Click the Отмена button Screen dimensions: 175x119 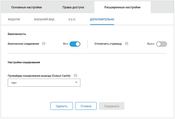[86, 106]
